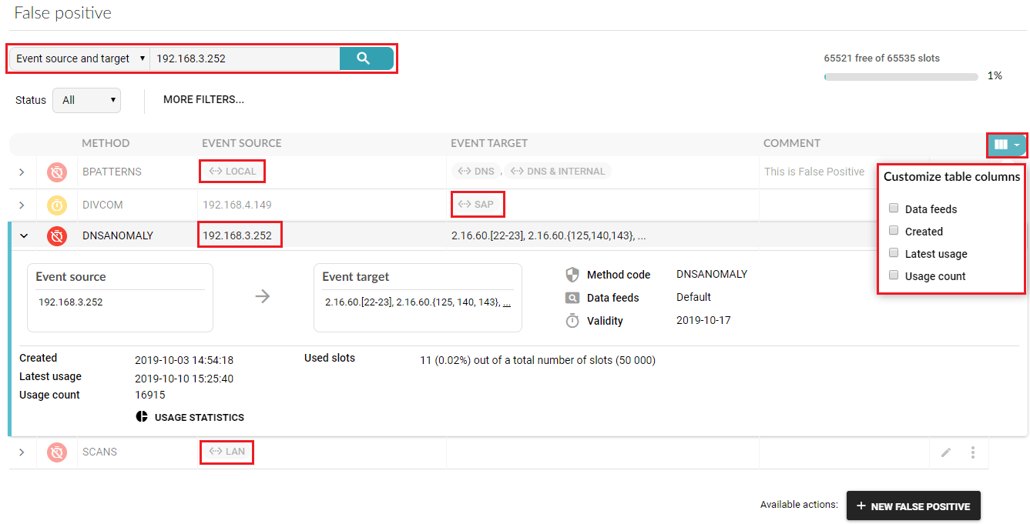
Task: Tick the Usage count column checkbox
Action: pos(894,275)
